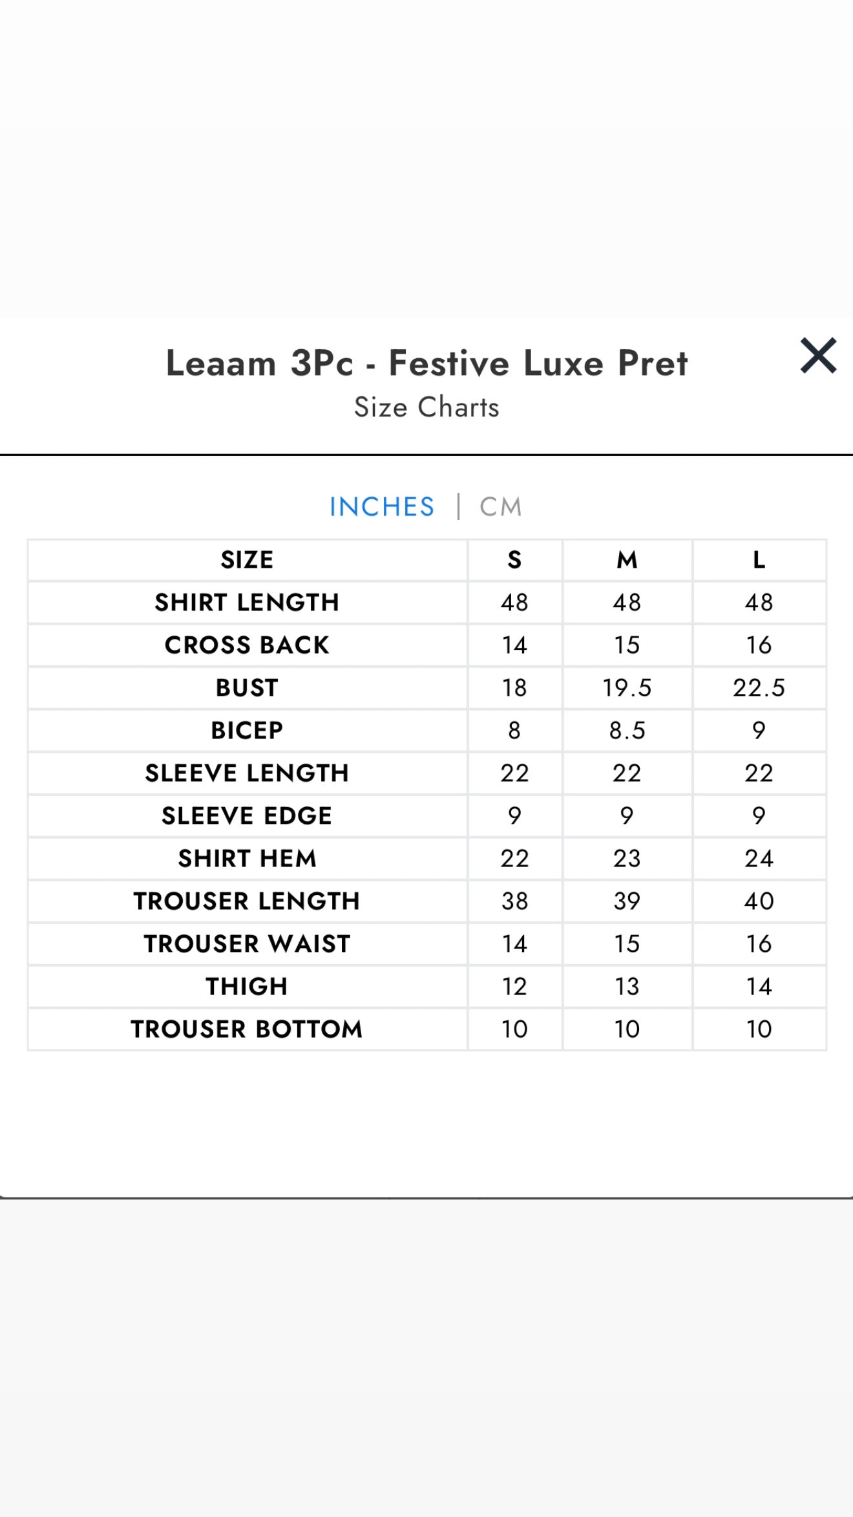Click the Leaam 3Pc product title
Viewport: 853px width, 1517px height.
426,362
